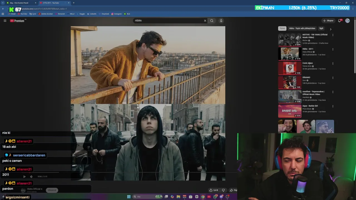Open a new browser tab
This screenshot has height=200, width=356.
coord(74,3)
